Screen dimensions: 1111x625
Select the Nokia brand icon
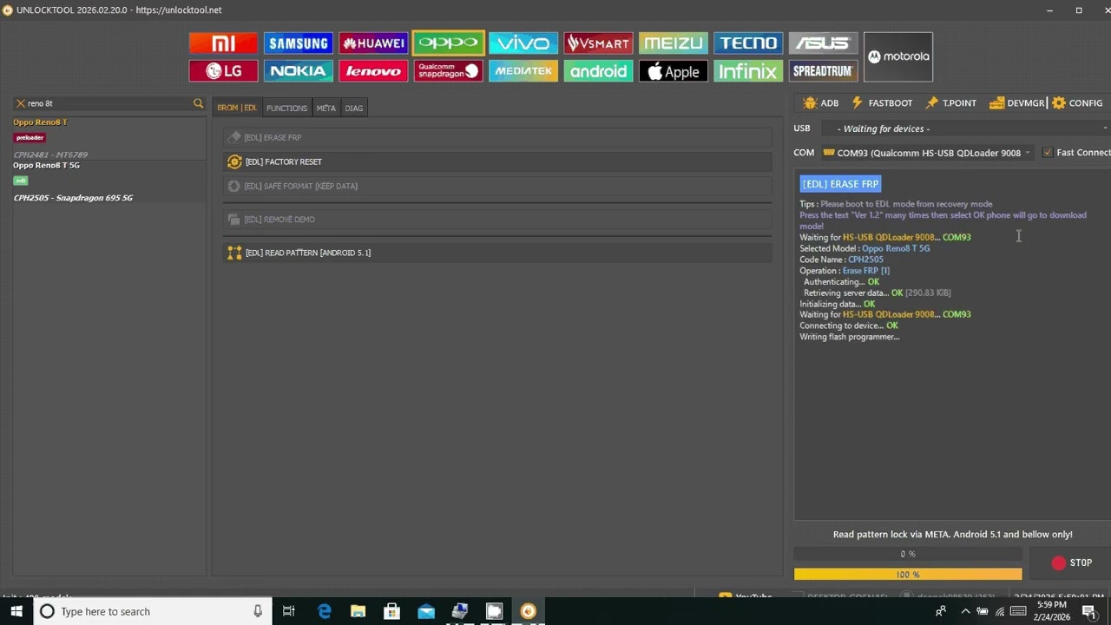(x=298, y=71)
